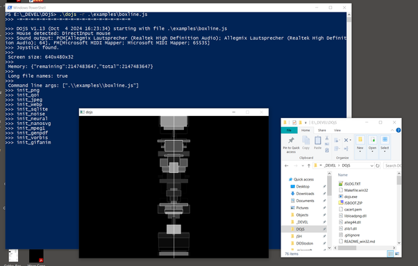The width and height of the screenshot is (418, 266).
Task: Click the dojs window title bar icon
Action: tap(83, 113)
